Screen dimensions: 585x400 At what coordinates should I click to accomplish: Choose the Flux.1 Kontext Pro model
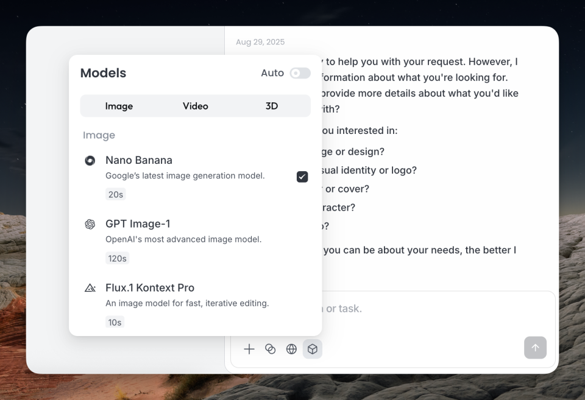point(150,288)
